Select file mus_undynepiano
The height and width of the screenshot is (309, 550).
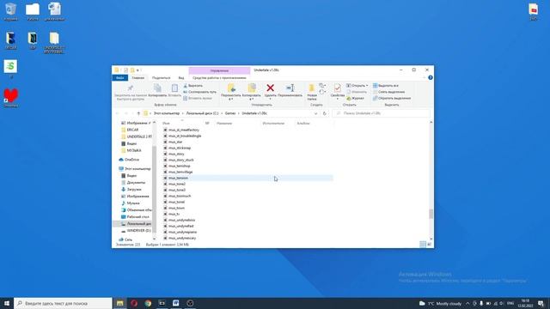pyautogui.click(x=182, y=232)
